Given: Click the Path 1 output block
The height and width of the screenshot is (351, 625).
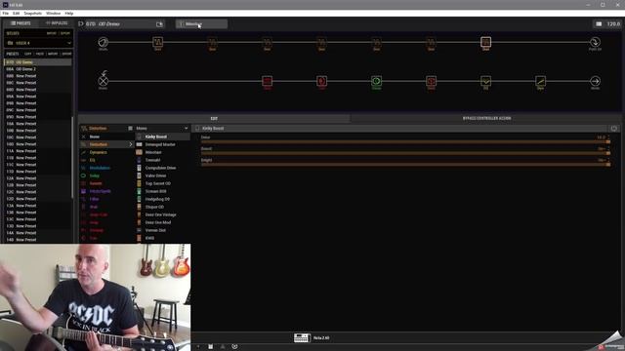Looking at the screenshot, I should (595, 42).
